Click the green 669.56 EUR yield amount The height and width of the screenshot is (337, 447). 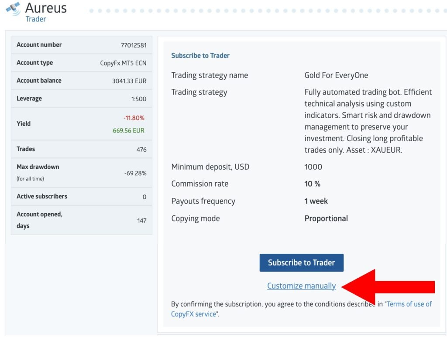pyautogui.click(x=128, y=130)
